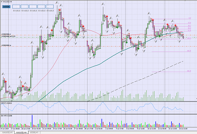
Task: Click the HSTRY panel button
Action: [x=42, y=7]
